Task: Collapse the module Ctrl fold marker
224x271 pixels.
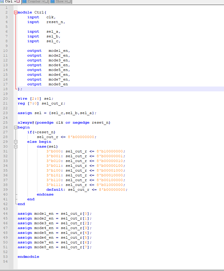Action: [x=16, y=13]
